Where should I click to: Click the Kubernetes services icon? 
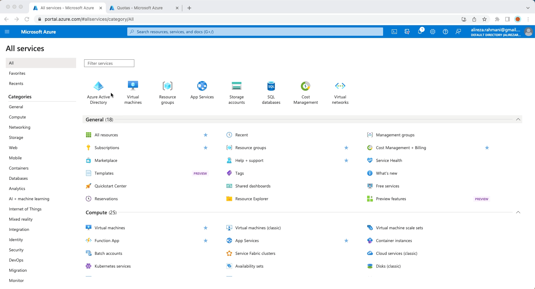point(89,266)
